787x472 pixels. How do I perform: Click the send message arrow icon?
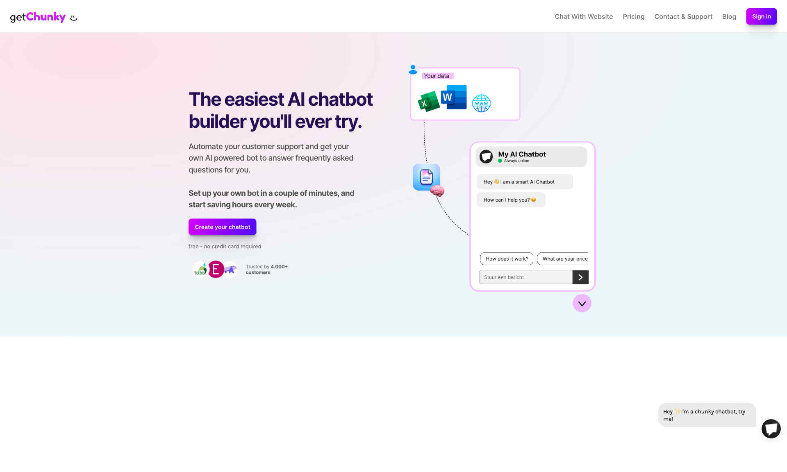[x=580, y=277]
